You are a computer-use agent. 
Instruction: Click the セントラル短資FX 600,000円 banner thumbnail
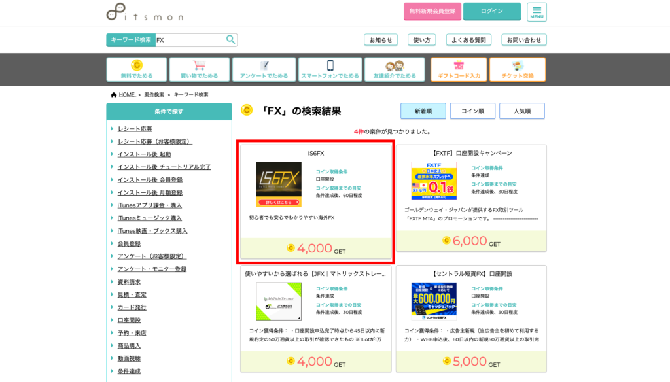tap(434, 302)
